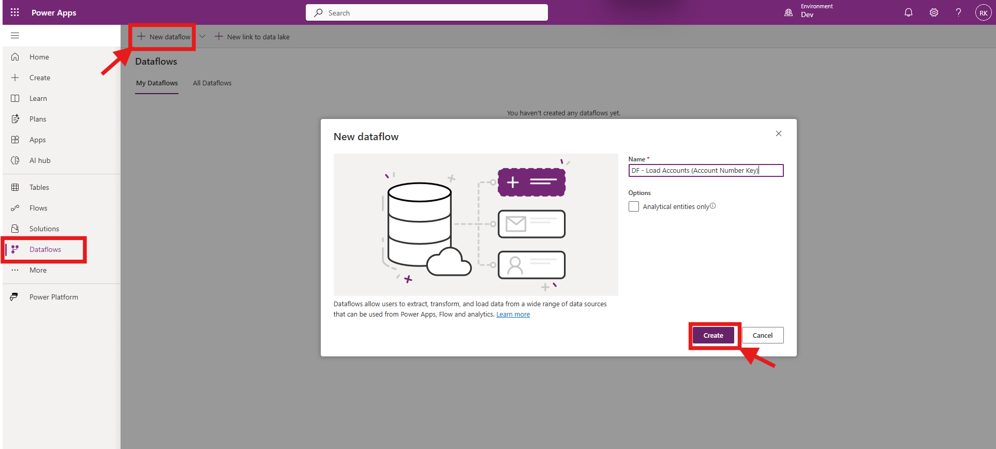Open the RK account avatar
The height and width of the screenshot is (449, 996).
pyautogui.click(x=983, y=13)
